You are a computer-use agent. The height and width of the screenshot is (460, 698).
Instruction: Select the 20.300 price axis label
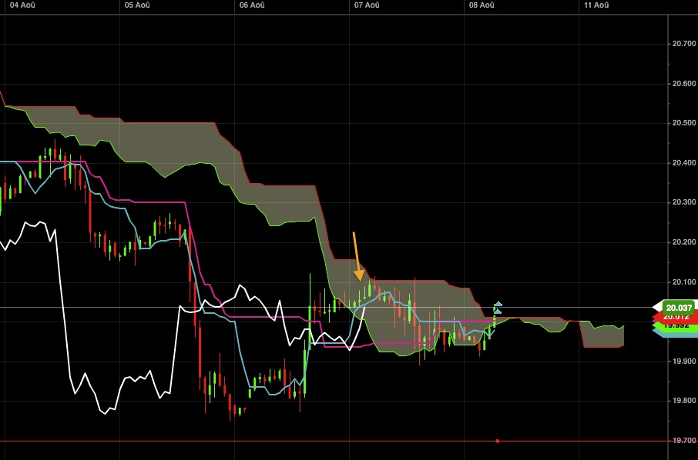pyautogui.click(x=683, y=202)
